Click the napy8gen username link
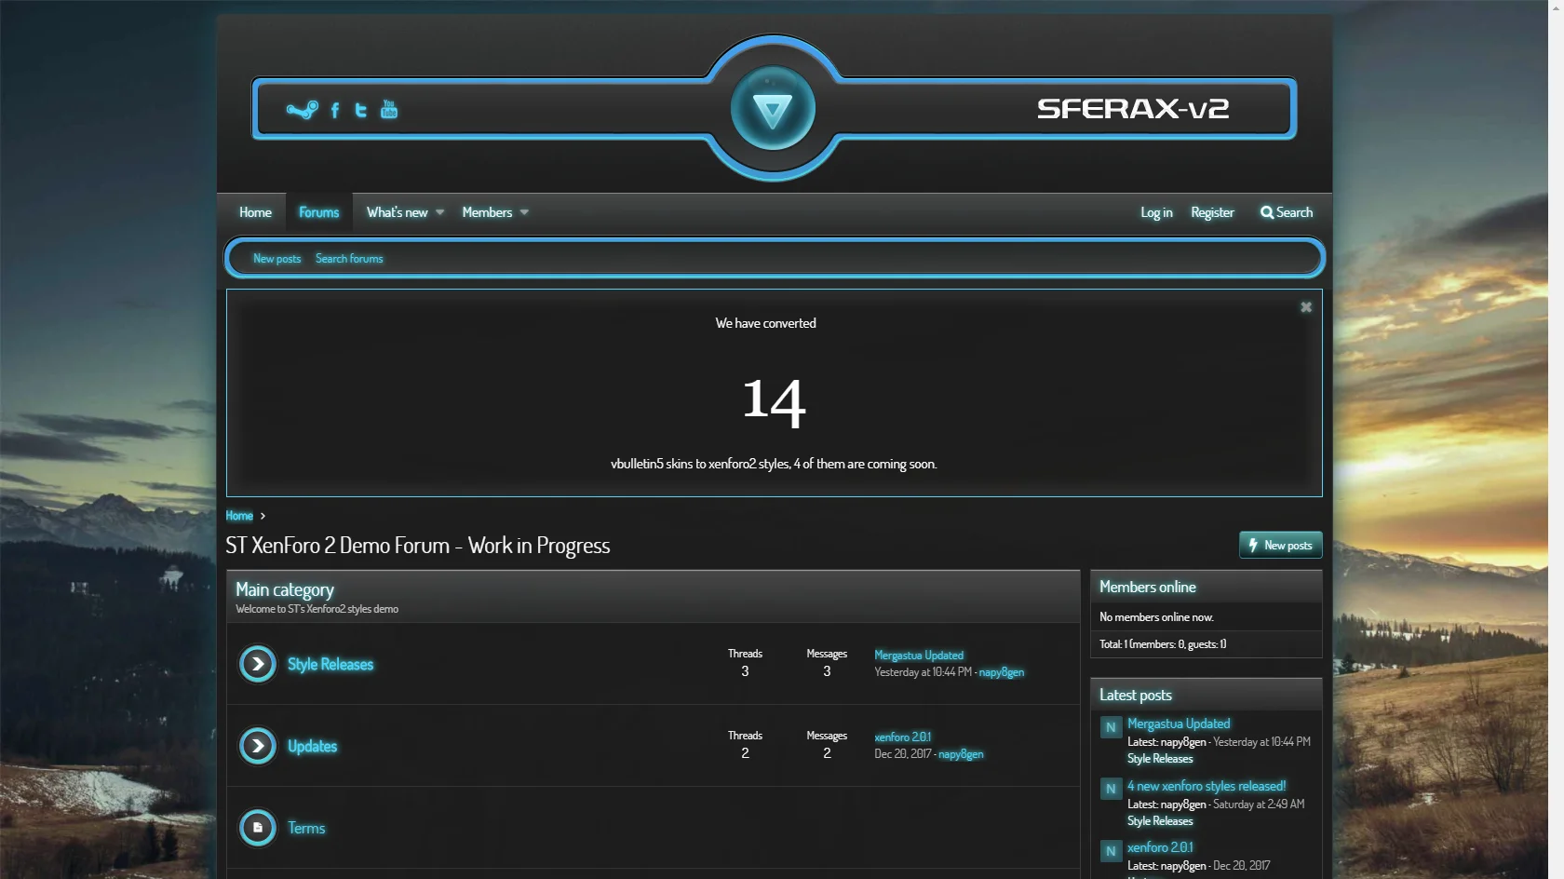The width and height of the screenshot is (1564, 879). 1001,671
